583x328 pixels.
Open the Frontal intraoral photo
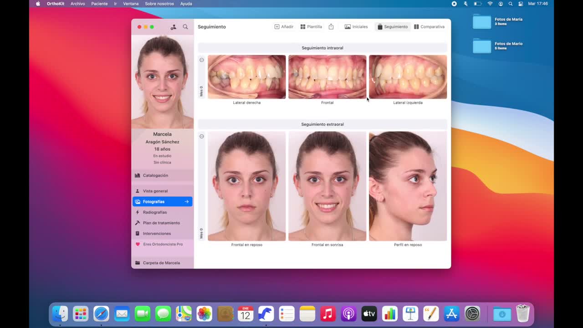327,77
